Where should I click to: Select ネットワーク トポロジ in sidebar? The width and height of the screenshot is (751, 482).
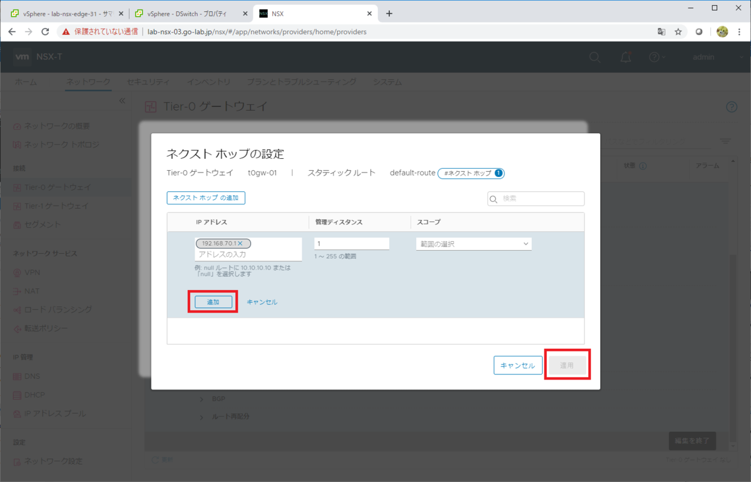point(61,145)
